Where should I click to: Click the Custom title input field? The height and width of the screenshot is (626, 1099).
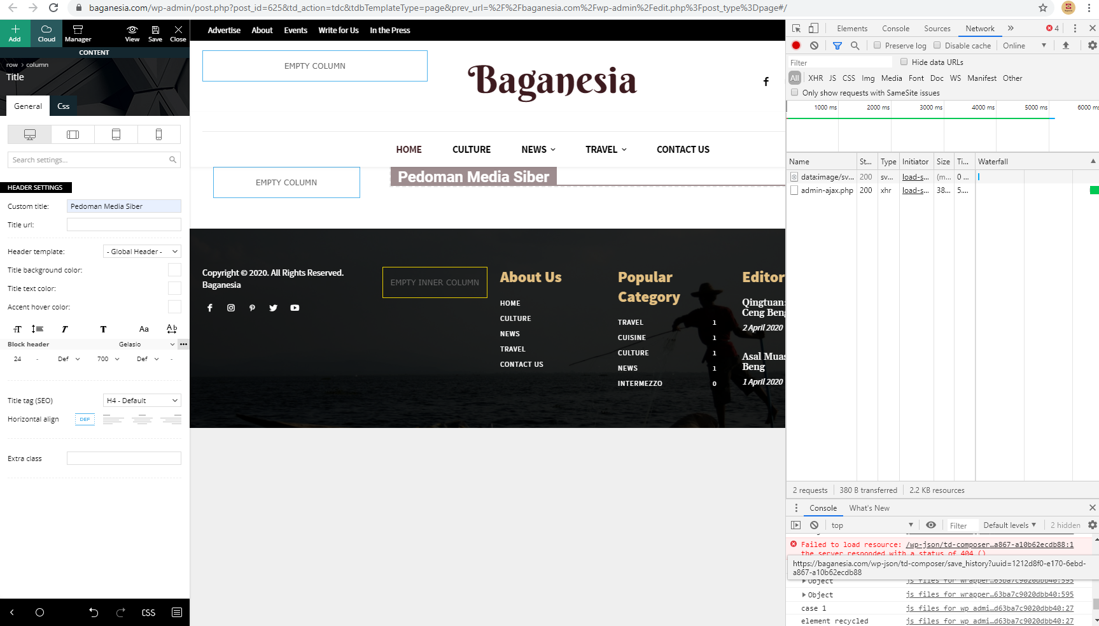pyautogui.click(x=124, y=206)
